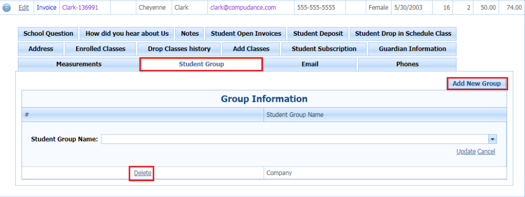Show Guardian Information tab
The height and width of the screenshot is (197, 525).
tap(413, 49)
